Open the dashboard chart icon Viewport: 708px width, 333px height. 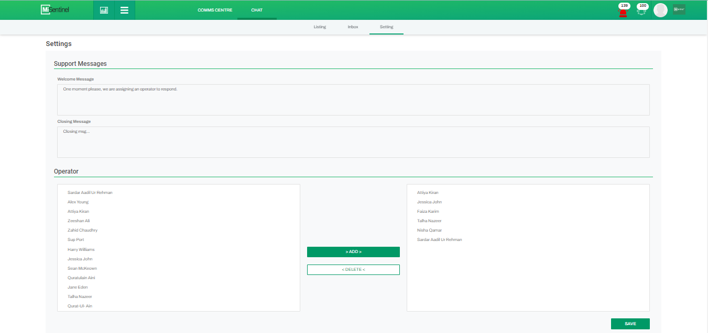[104, 10]
